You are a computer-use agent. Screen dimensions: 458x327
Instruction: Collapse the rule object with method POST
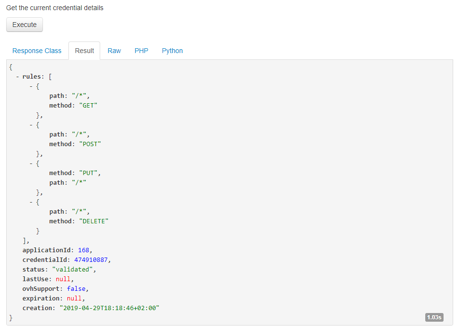(31, 124)
